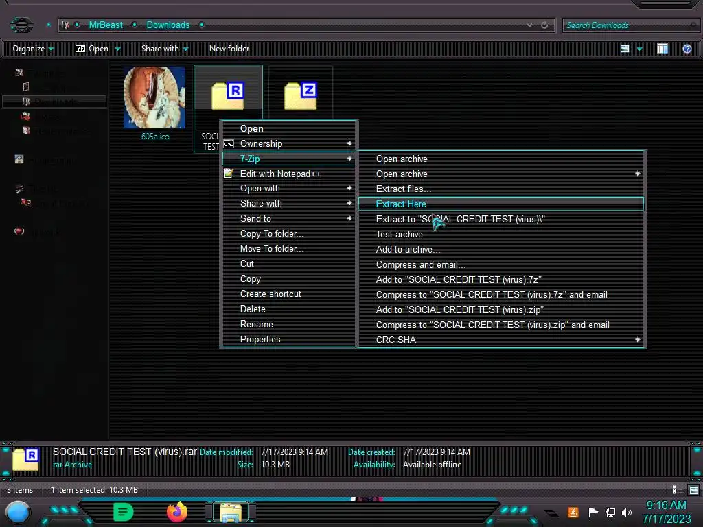The image size is (703, 527).
Task: Expand the Send to submenu
Action: pyautogui.click(x=289, y=219)
